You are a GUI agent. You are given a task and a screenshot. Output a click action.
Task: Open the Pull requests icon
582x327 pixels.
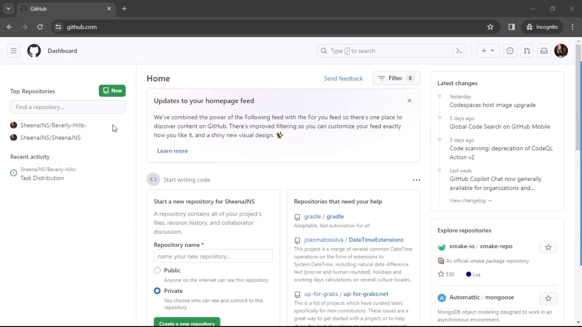[x=527, y=51]
